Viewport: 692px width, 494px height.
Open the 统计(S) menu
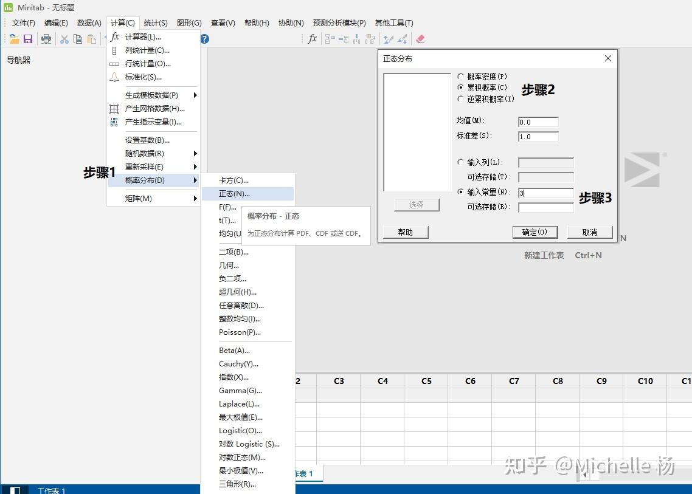156,22
